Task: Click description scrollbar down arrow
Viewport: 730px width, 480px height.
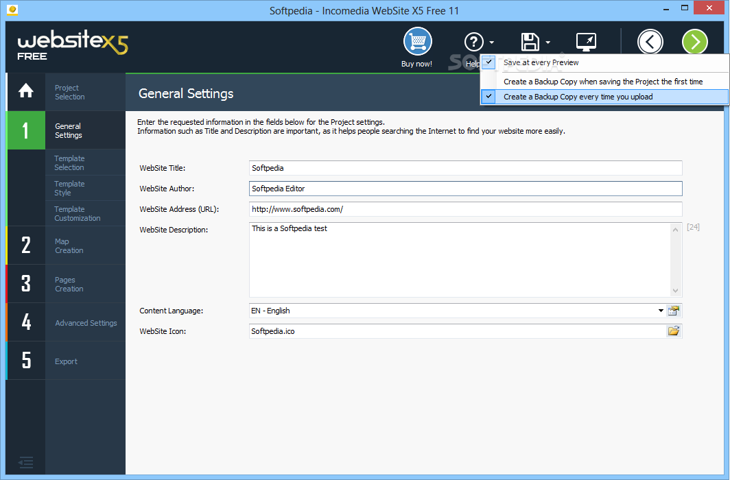Action: (x=676, y=291)
